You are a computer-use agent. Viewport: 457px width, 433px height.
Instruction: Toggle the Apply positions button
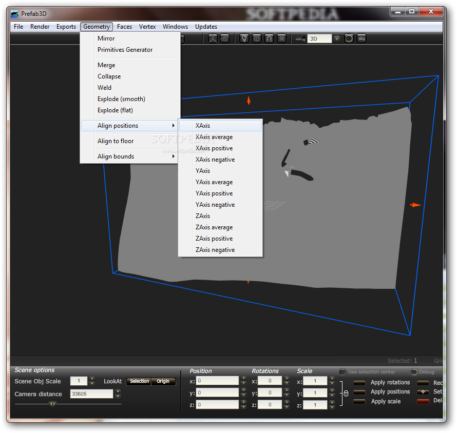[359, 392]
